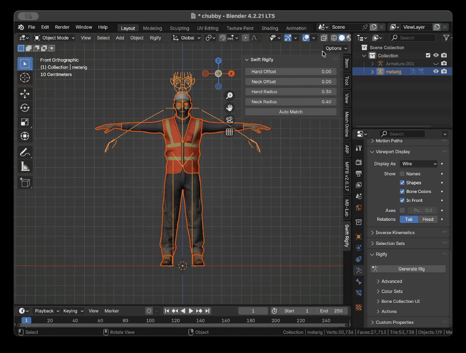This screenshot has height=353, width=466.
Task: Open the Object Data armature properties tab
Action: (x=359, y=270)
